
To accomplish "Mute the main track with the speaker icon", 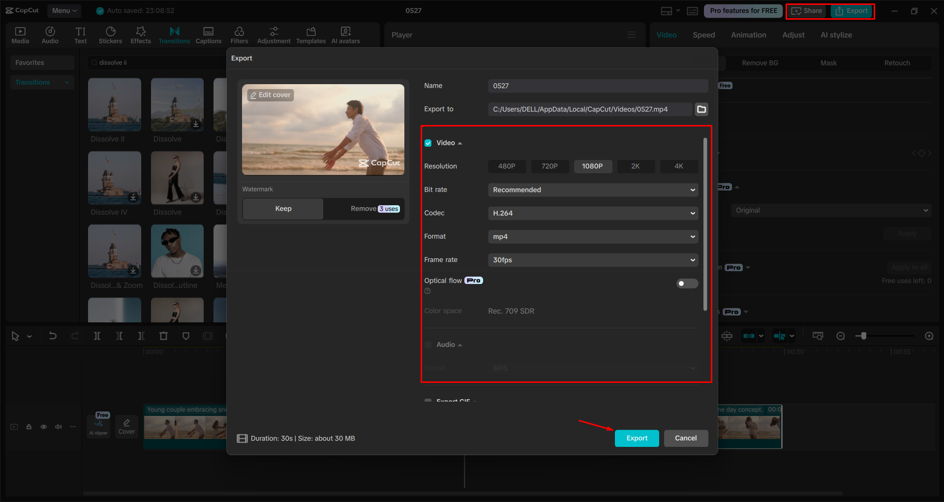I will pyautogui.click(x=58, y=427).
